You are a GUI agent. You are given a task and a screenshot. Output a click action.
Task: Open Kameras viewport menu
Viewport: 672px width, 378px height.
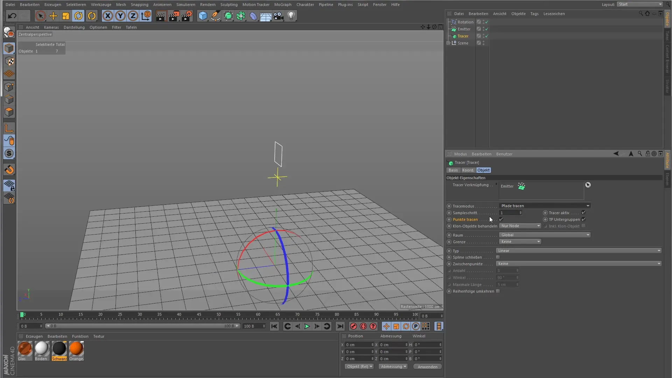coord(51,27)
